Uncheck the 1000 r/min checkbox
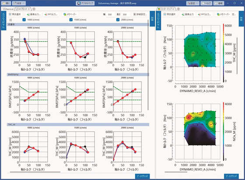 [24, 20]
